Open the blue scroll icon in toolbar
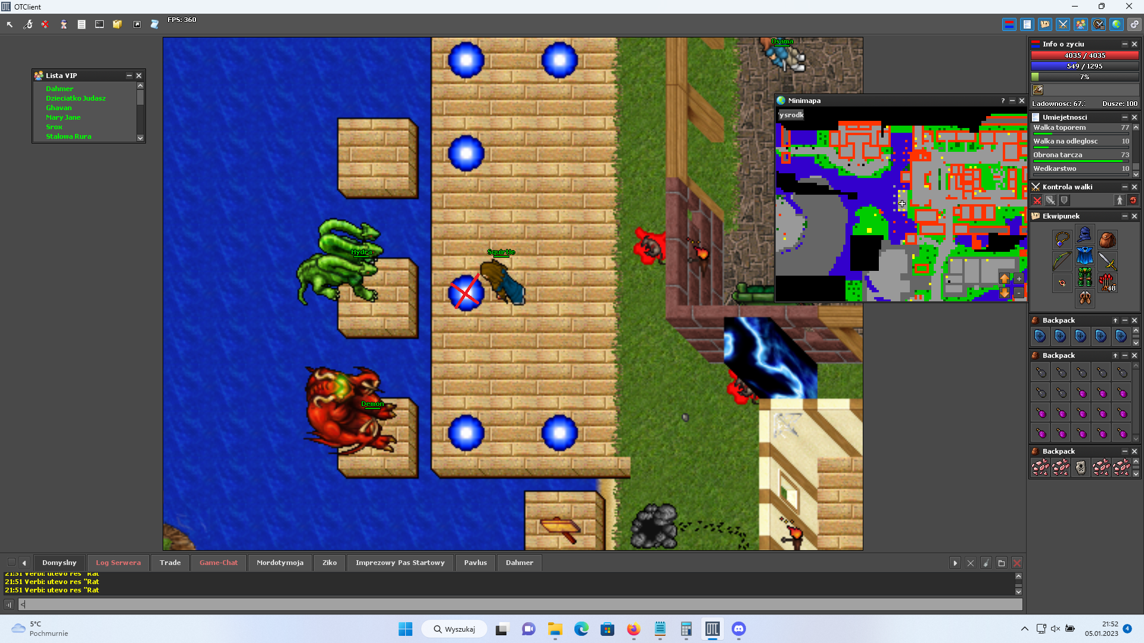This screenshot has height=643, width=1144. coord(154,24)
